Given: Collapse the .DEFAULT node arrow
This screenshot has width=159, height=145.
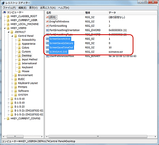Looking at the screenshot, I should pos(8,32).
